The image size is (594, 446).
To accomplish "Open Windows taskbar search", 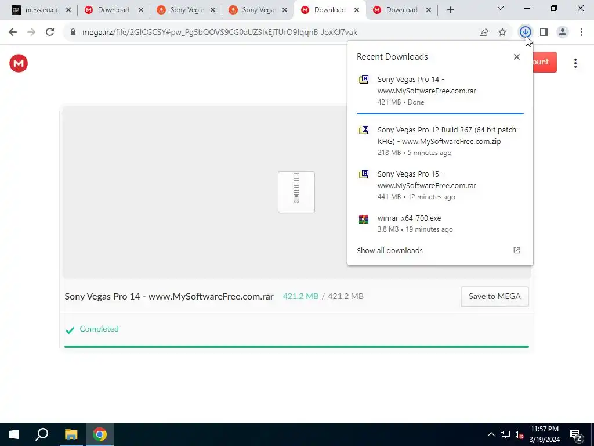I will [x=42, y=434].
